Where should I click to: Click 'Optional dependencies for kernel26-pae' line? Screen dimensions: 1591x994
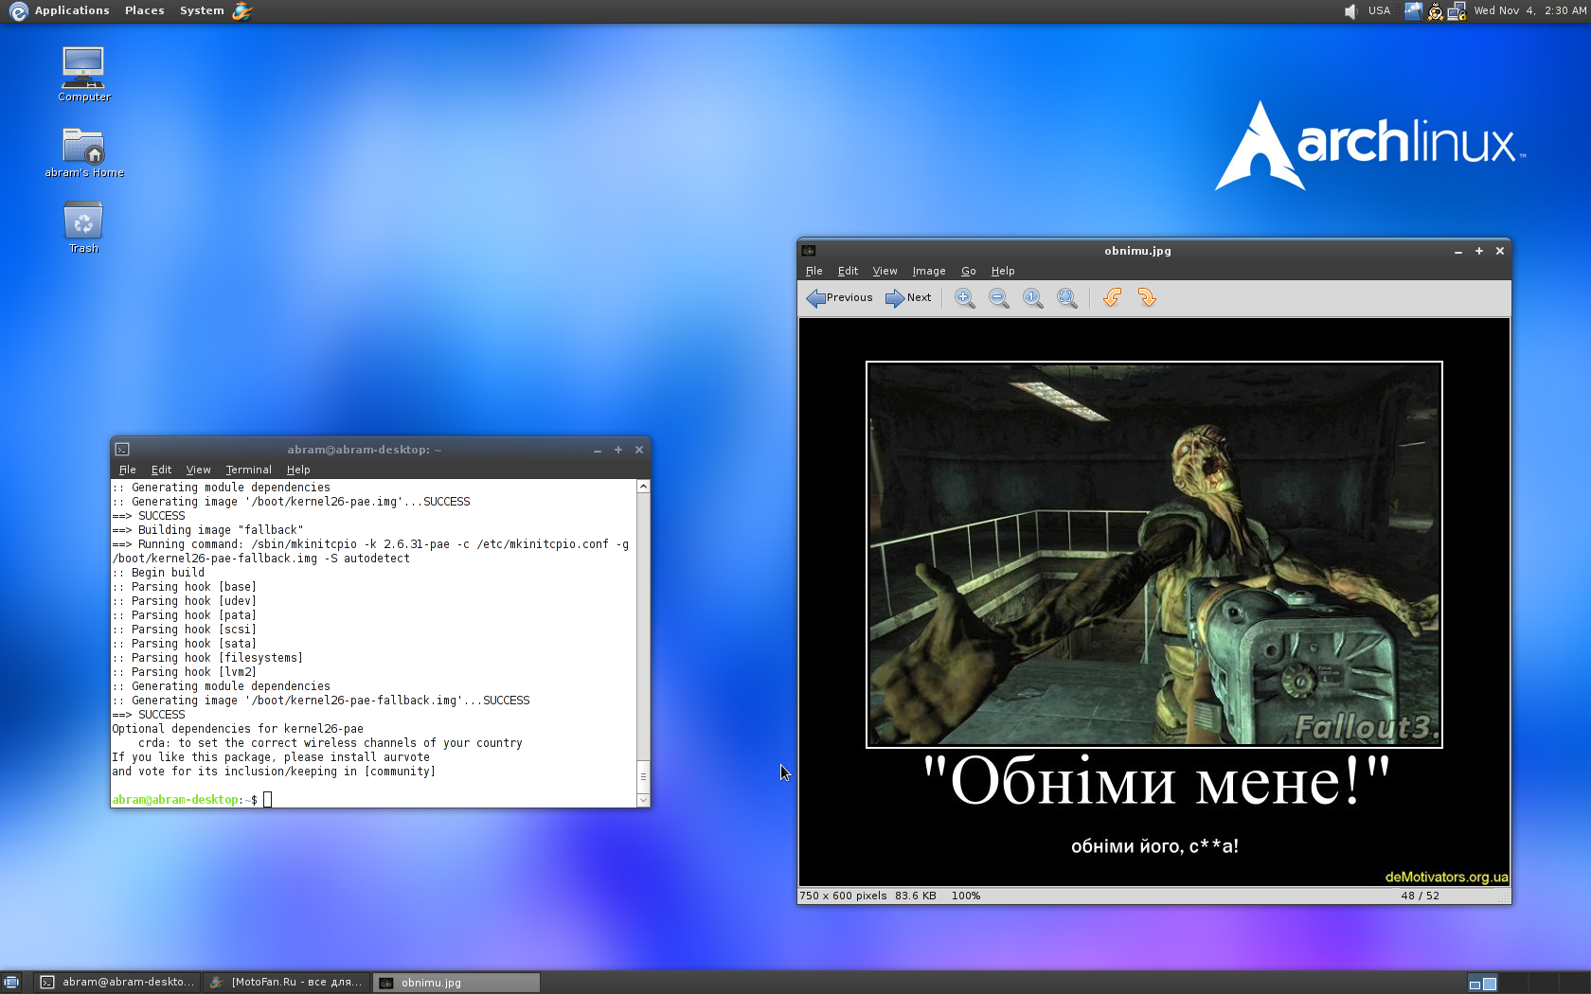pyautogui.click(x=238, y=729)
